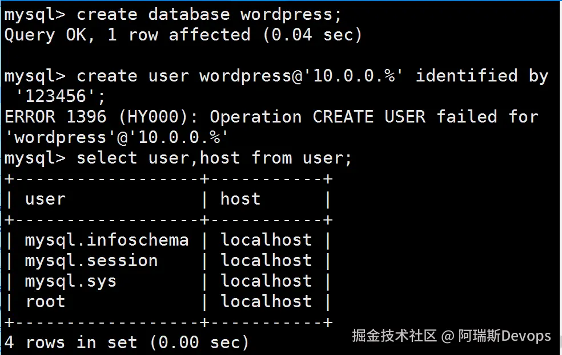Click the 'root' user entry
Screen dimensions: 562x355
[45, 302]
